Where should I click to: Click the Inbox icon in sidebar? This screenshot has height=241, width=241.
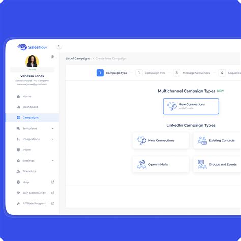coord(18,150)
